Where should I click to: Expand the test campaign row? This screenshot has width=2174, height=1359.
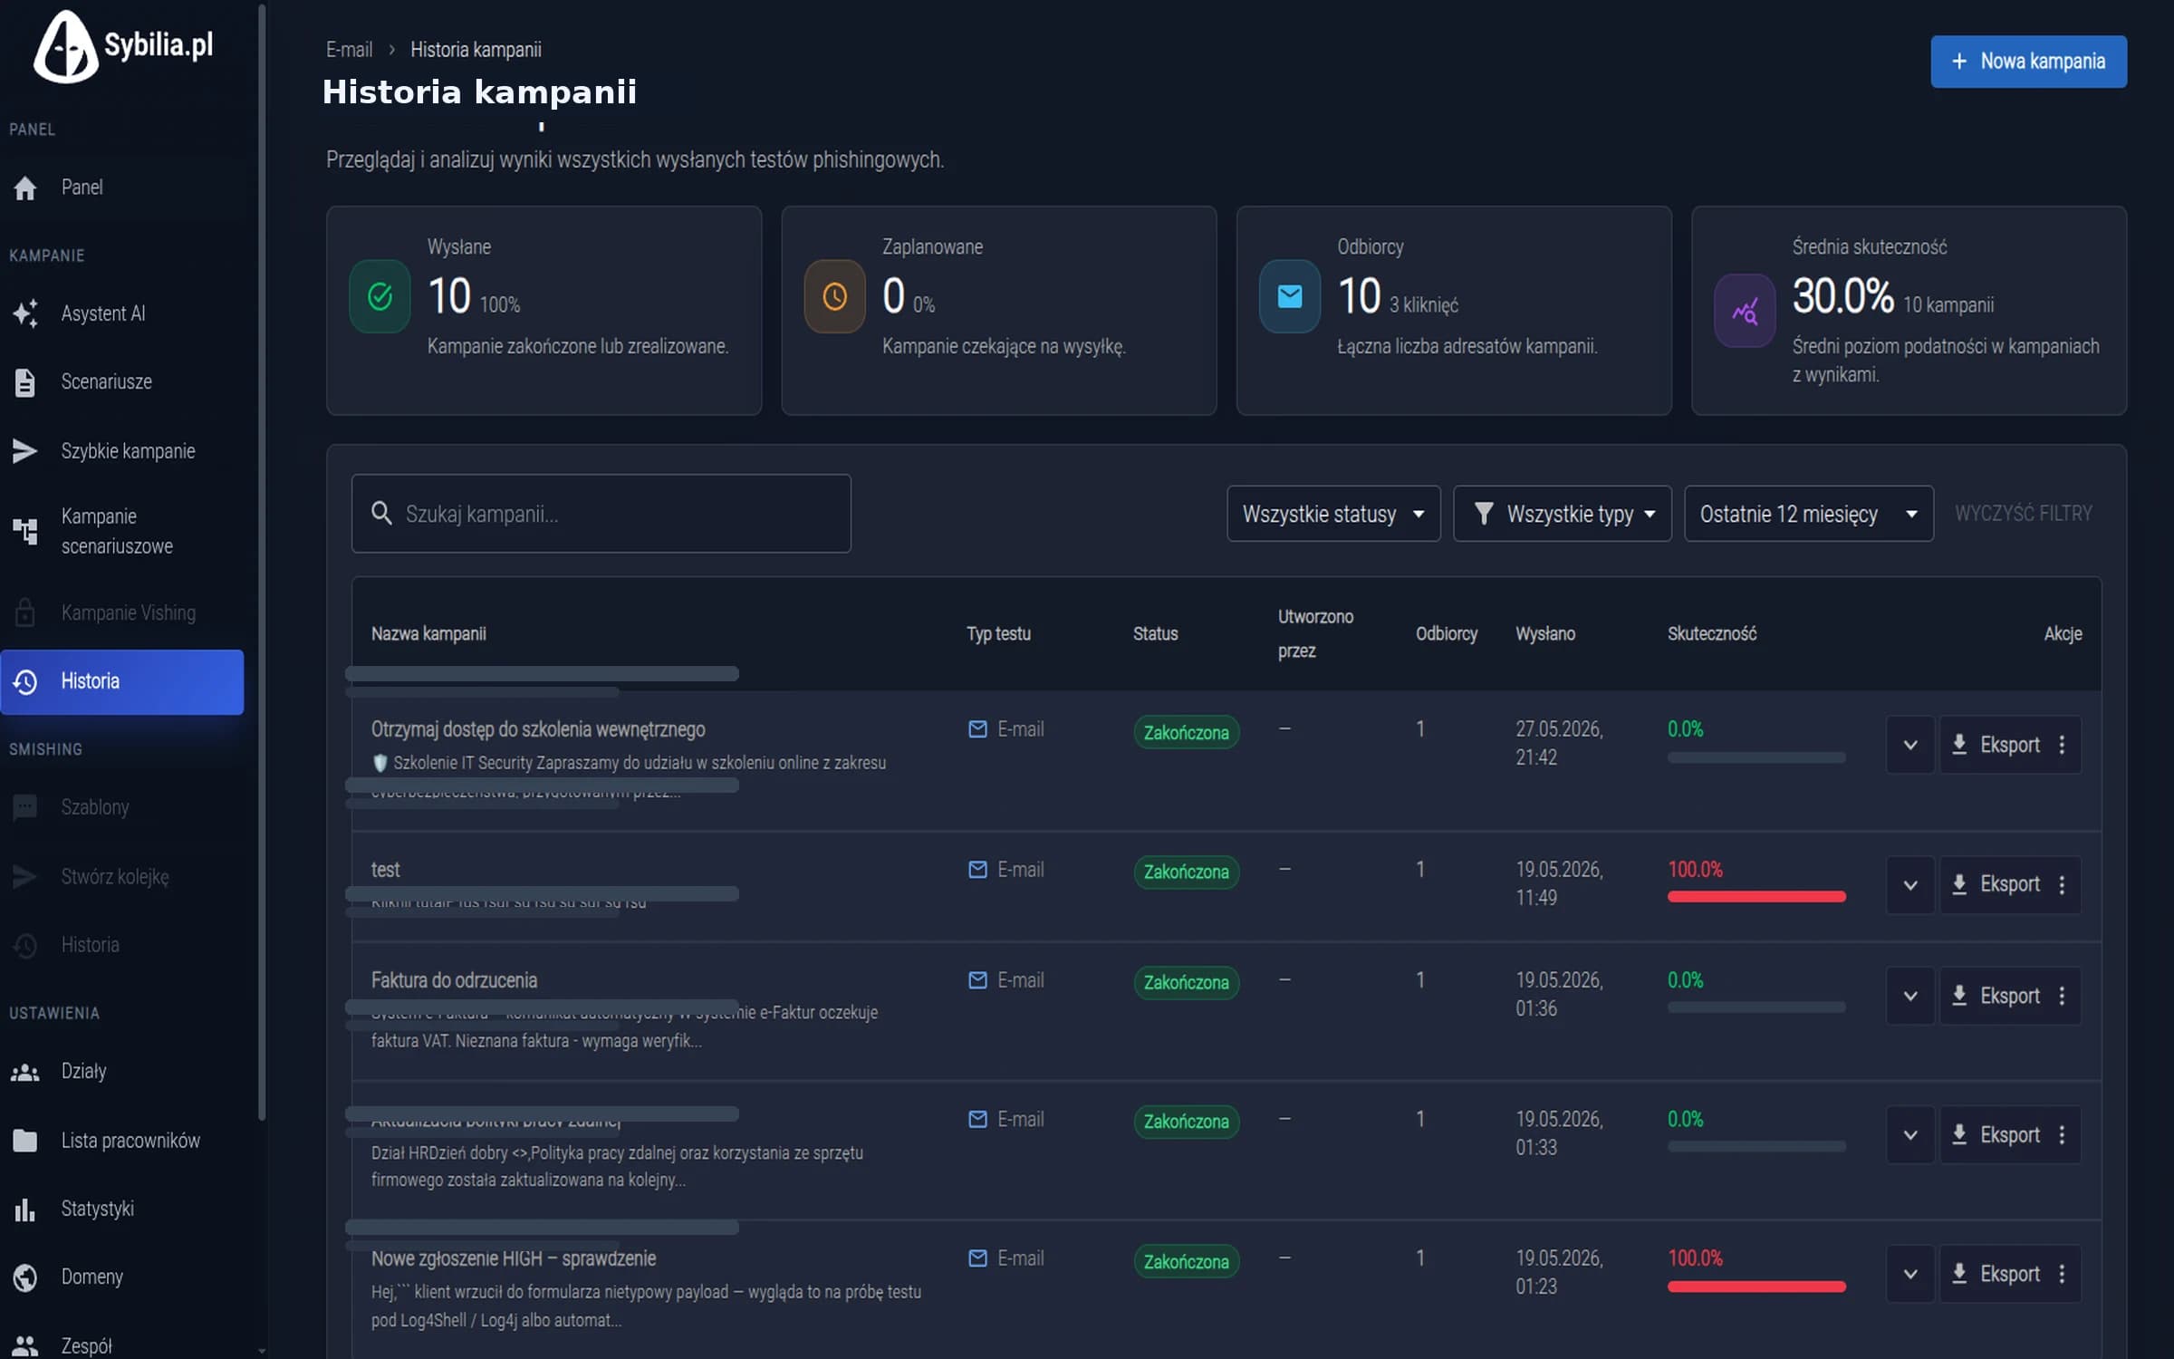[1910, 885]
